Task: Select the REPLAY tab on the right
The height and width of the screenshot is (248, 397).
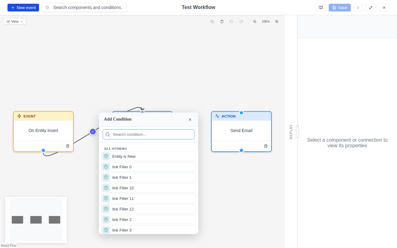Action: 291,131
